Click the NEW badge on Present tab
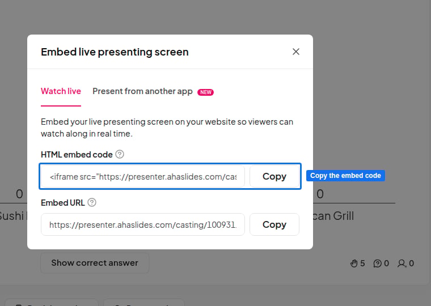The width and height of the screenshot is (431, 306). pos(206,92)
